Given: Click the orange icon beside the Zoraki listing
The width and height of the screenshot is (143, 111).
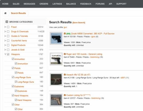Looking at the screenshot, I should [x=65, y=34].
